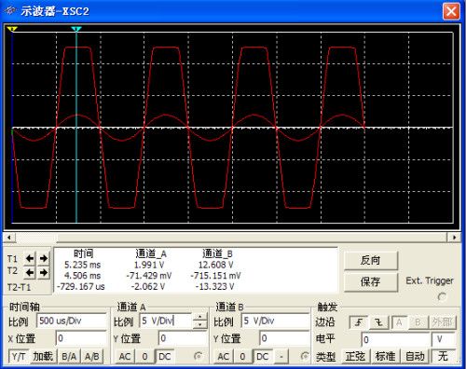The width and height of the screenshot is (466, 369).
Task: Click Channel A reading 1.991 V
Action: point(149,265)
